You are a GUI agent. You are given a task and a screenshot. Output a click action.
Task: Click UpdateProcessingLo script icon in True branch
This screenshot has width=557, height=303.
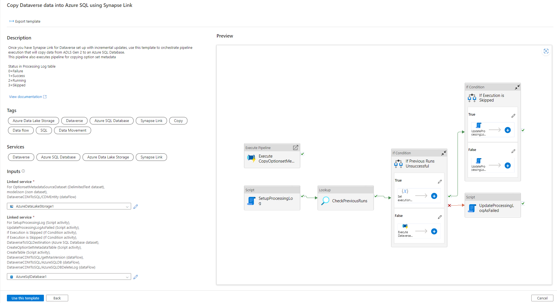[479, 126]
